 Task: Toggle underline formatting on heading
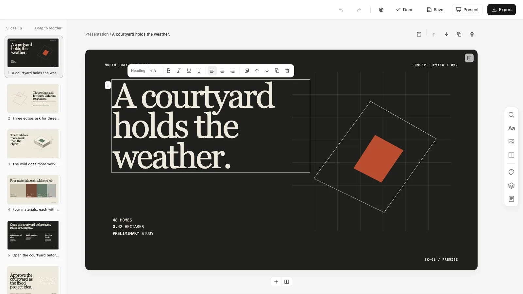189,71
